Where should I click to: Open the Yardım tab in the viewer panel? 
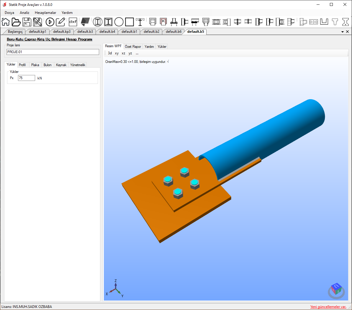click(x=149, y=47)
